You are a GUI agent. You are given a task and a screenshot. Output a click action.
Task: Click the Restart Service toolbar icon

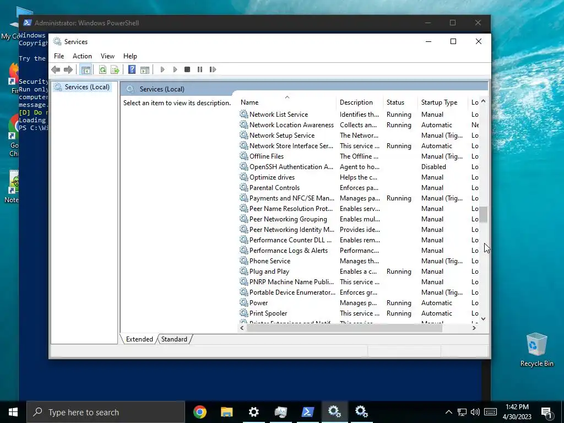[213, 69]
